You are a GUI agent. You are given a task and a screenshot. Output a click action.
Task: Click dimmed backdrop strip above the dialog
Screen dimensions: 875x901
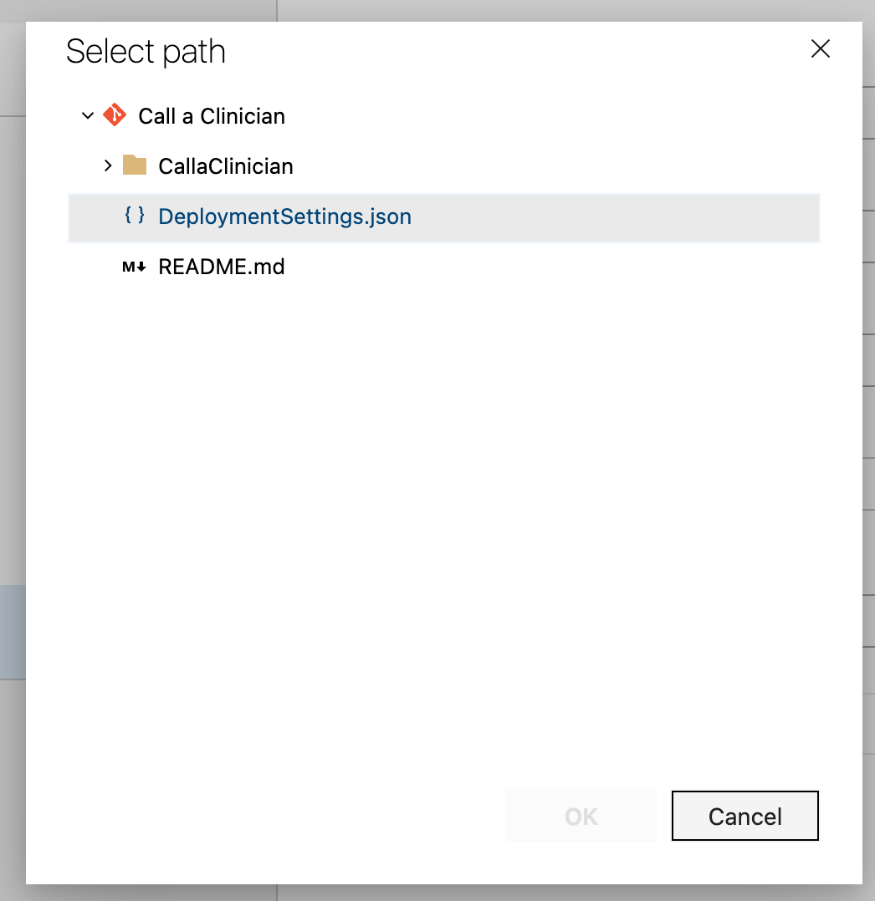click(437, 10)
